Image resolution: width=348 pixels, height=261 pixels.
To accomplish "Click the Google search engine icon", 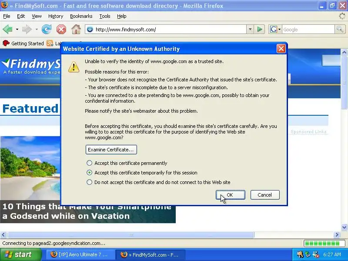I will click(274, 29).
